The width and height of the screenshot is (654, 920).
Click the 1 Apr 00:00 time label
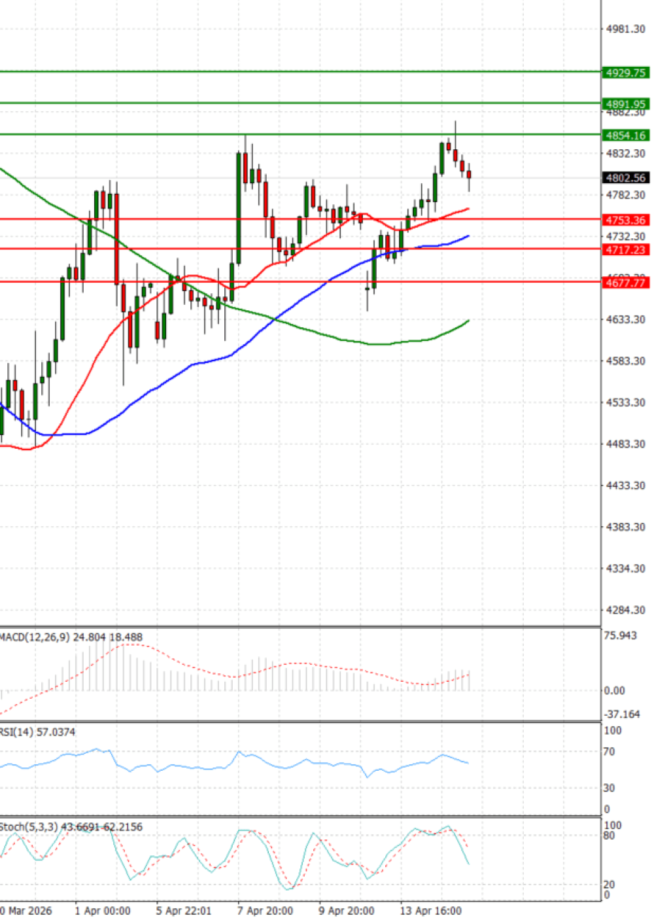pos(103,910)
